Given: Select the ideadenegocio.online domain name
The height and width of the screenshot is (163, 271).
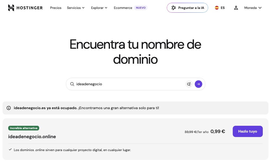Looking at the screenshot, I should click(x=32, y=137).
